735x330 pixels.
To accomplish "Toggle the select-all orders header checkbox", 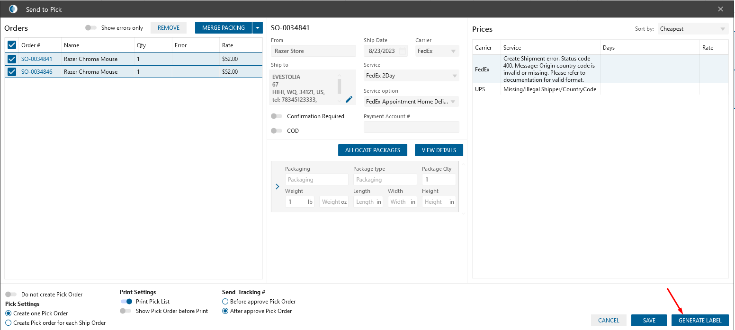I will (x=12, y=45).
